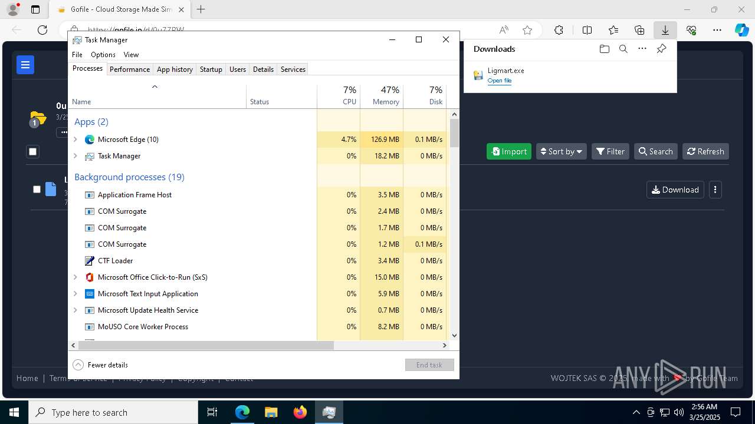Switch to the Users tab
This screenshot has width=755, height=424.
[x=238, y=69]
